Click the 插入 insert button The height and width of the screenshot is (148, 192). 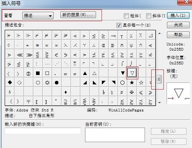coord(178,16)
